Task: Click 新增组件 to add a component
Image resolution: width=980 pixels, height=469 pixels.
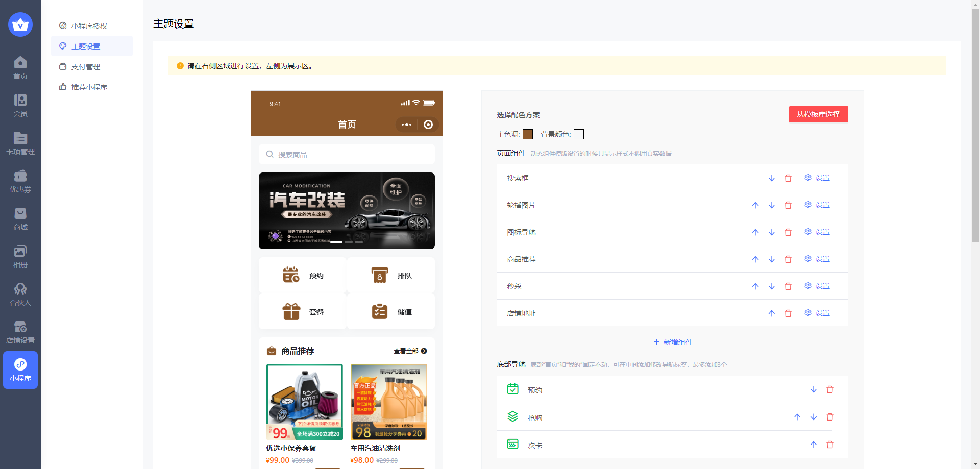Action: tap(673, 342)
